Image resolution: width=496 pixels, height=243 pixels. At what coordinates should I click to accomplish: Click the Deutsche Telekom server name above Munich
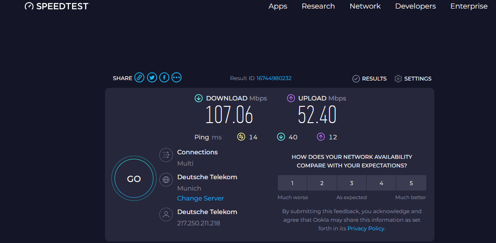207,177
